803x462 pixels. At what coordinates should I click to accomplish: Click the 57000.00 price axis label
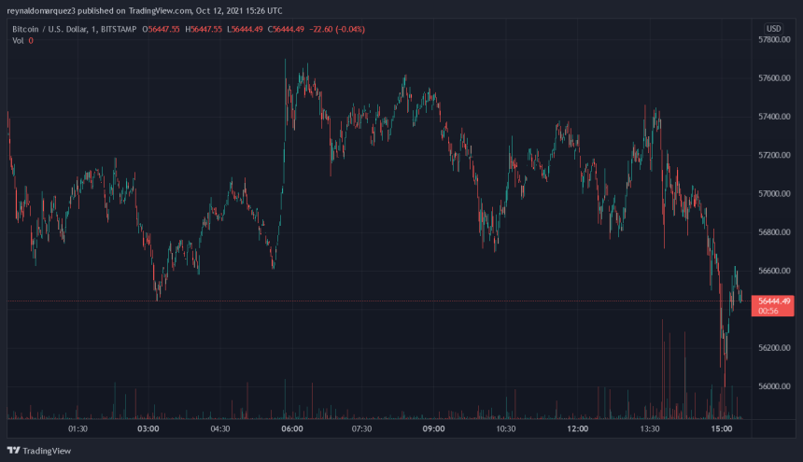click(774, 194)
